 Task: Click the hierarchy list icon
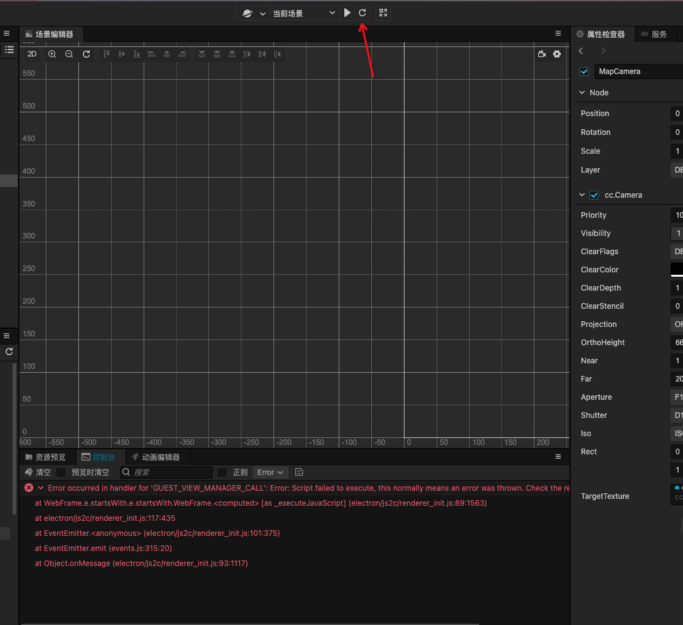[9, 50]
